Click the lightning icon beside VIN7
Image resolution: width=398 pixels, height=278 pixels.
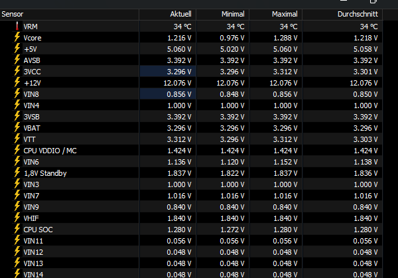tap(17, 195)
